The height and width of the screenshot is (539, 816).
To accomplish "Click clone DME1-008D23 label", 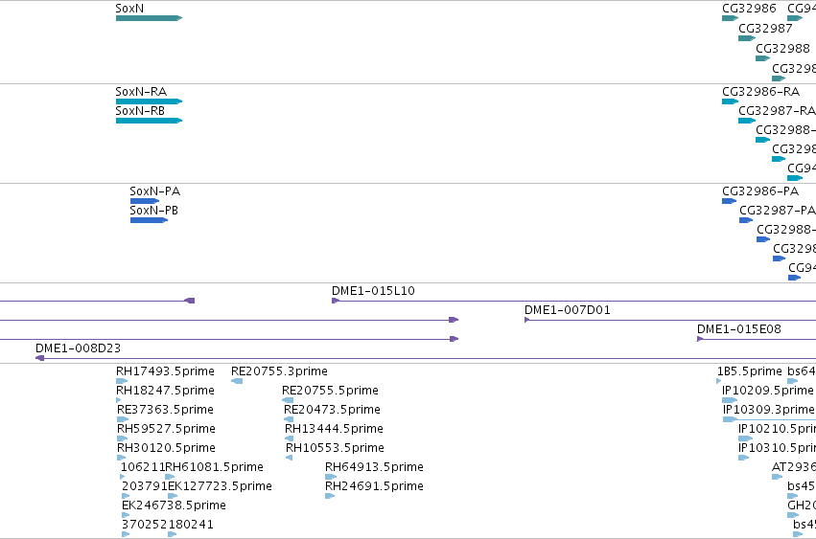I will click(x=78, y=348).
